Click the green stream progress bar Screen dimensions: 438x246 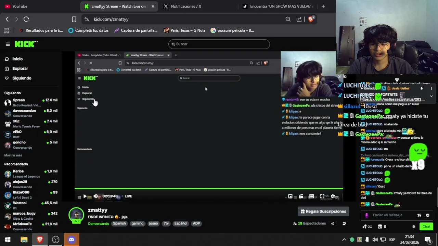coord(209,188)
